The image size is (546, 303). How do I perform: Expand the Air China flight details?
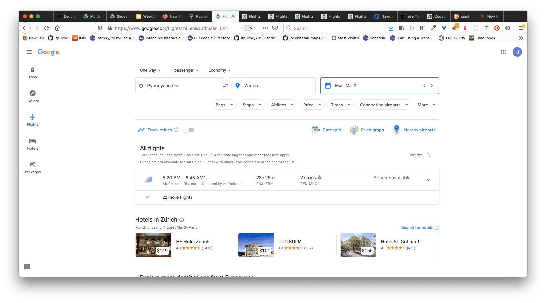[x=428, y=180]
